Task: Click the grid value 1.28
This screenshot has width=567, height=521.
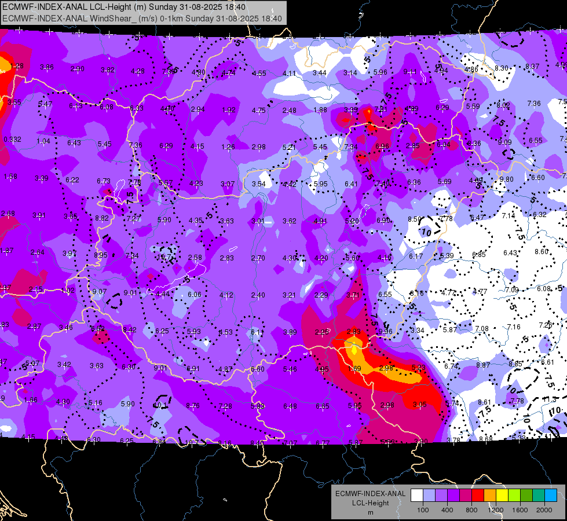Action: 17,66
